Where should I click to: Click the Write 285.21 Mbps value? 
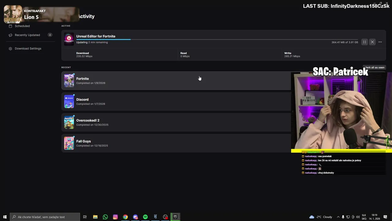tap(292, 56)
